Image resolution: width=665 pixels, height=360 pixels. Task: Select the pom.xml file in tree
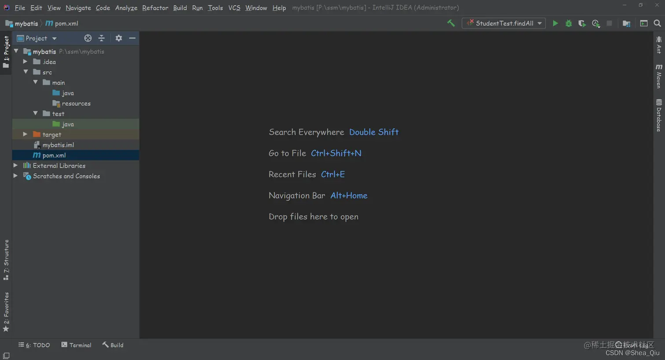click(x=76, y=155)
